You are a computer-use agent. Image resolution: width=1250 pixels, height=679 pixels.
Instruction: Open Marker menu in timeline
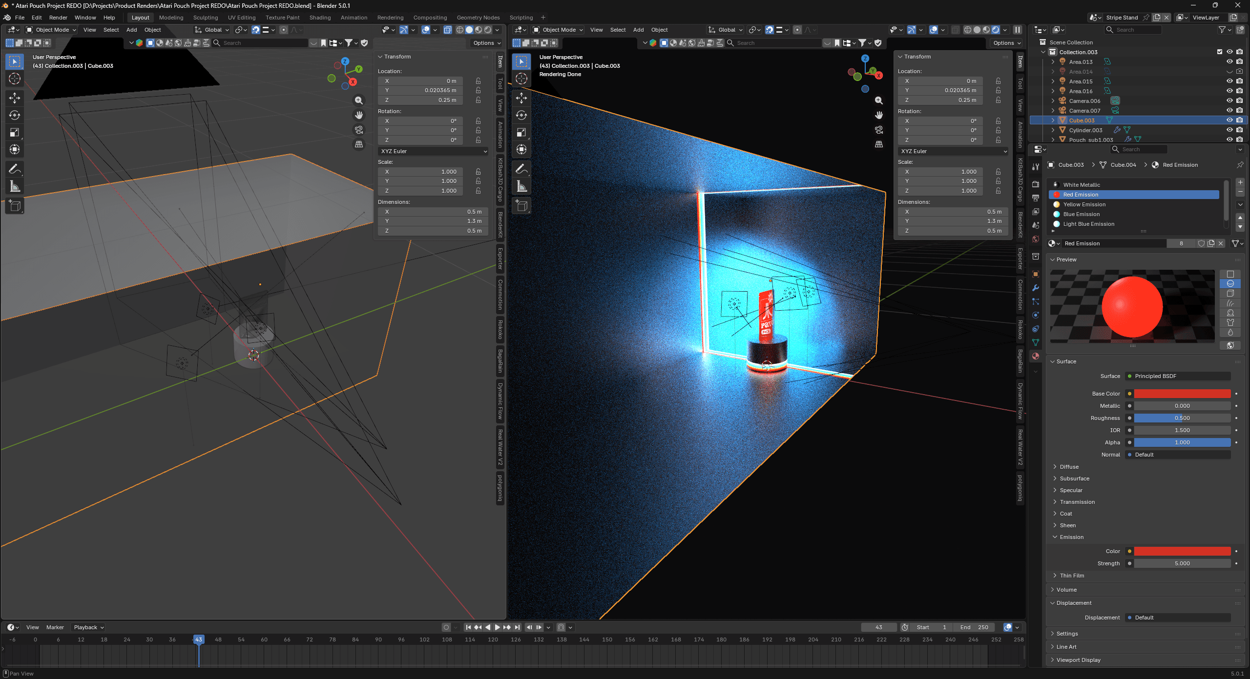pos(55,627)
